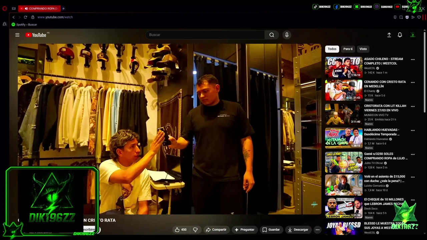
Task: Click the video player to pause
Action: [x=169, y=129]
